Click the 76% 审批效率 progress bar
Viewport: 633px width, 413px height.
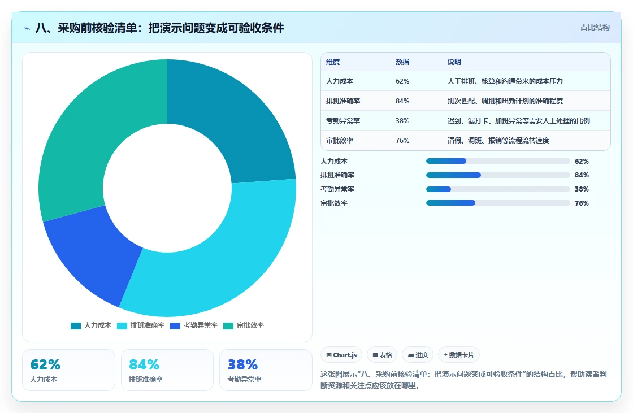click(x=498, y=203)
